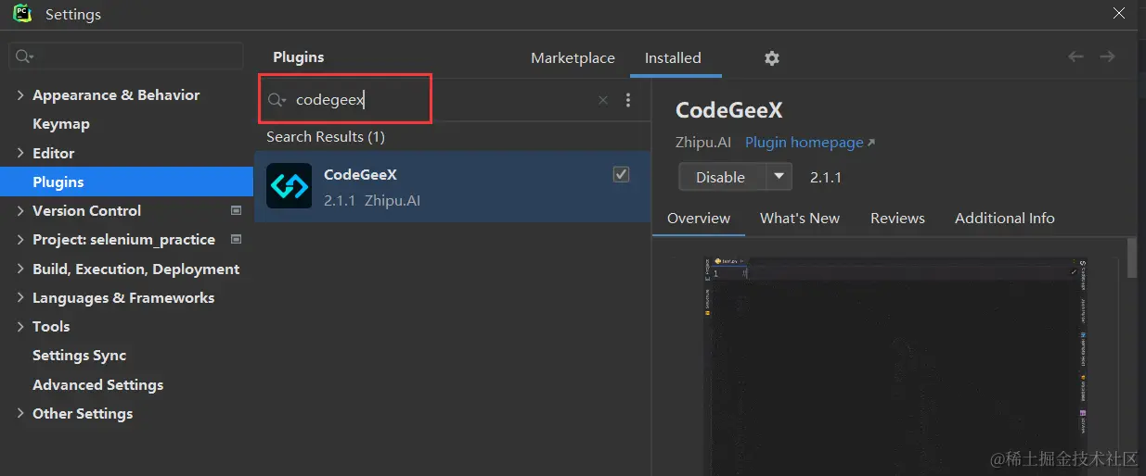Screen dimensions: 1146x476
Task: Open the What's New tab
Action: [800, 219]
